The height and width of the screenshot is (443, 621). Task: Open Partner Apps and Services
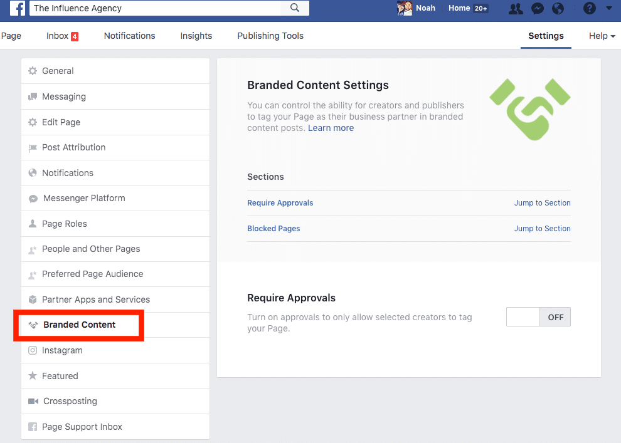(115, 300)
